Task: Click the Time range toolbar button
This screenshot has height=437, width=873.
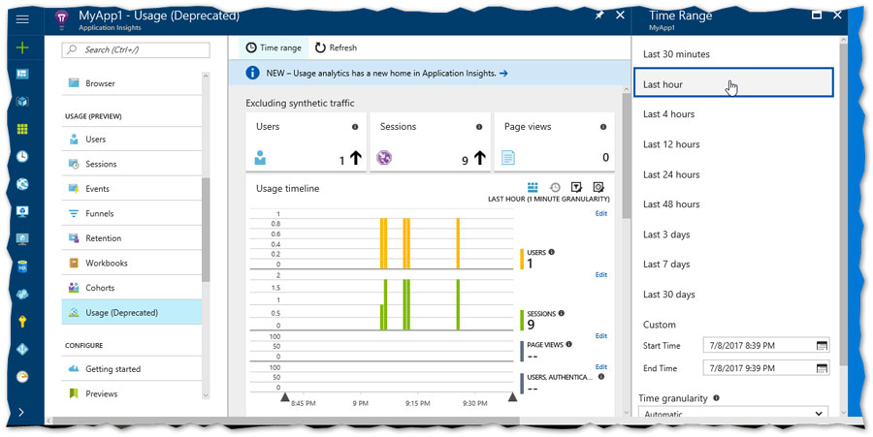Action: pos(274,47)
